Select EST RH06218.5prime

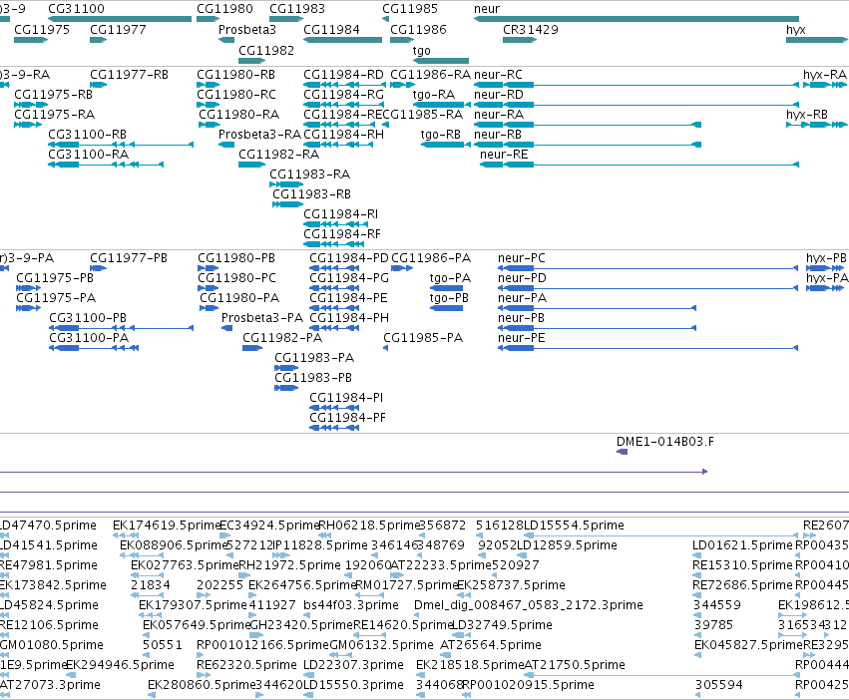(369, 525)
